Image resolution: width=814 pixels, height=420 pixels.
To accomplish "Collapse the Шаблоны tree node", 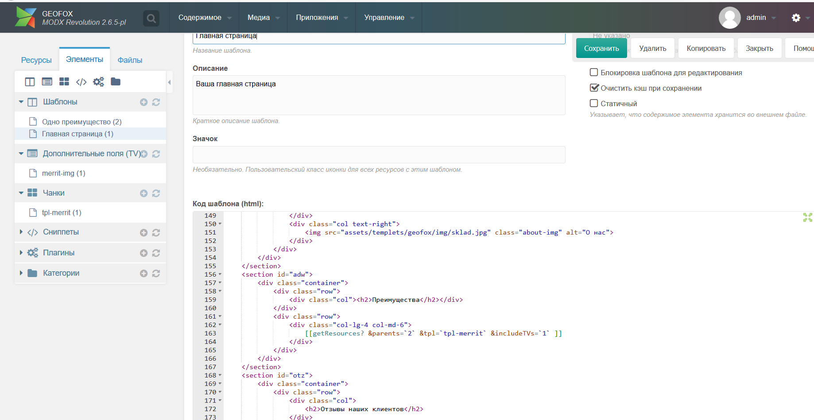I will point(21,102).
